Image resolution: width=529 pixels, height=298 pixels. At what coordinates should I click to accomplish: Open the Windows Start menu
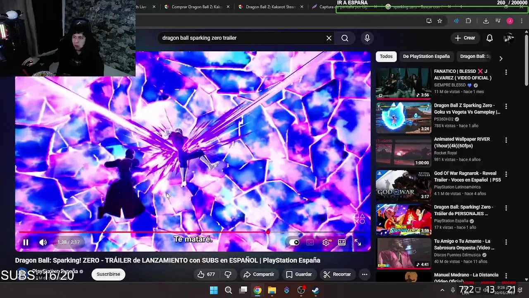click(214, 290)
